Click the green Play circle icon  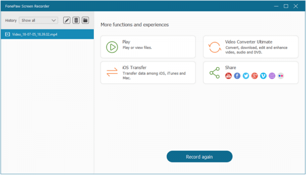coord(112,47)
